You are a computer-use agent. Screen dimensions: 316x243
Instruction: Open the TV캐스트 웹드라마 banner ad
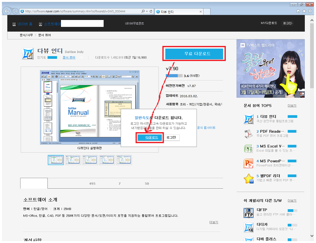tap(270, 69)
